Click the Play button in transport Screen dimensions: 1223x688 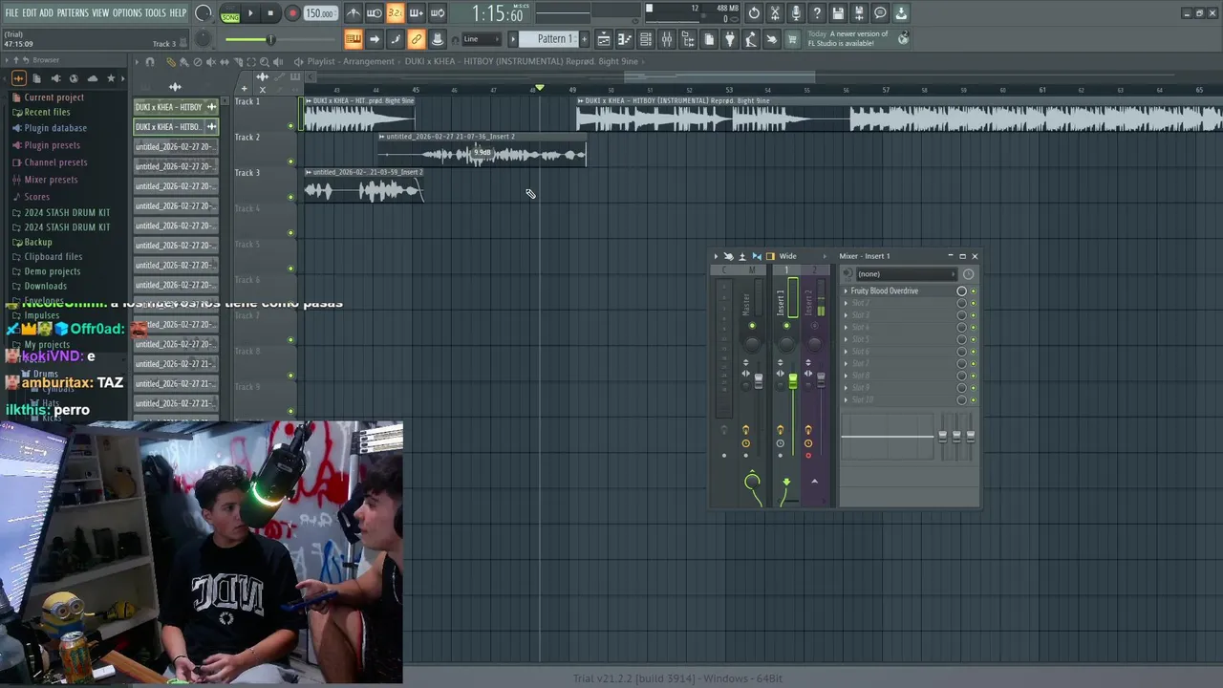pyautogui.click(x=250, y=13)
